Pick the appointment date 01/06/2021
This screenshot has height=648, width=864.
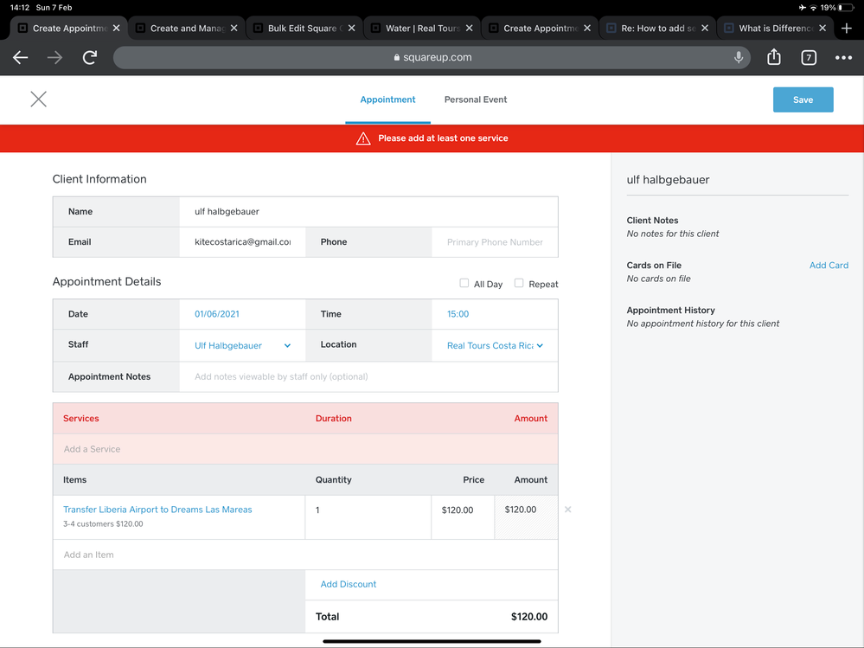point(217,314)
